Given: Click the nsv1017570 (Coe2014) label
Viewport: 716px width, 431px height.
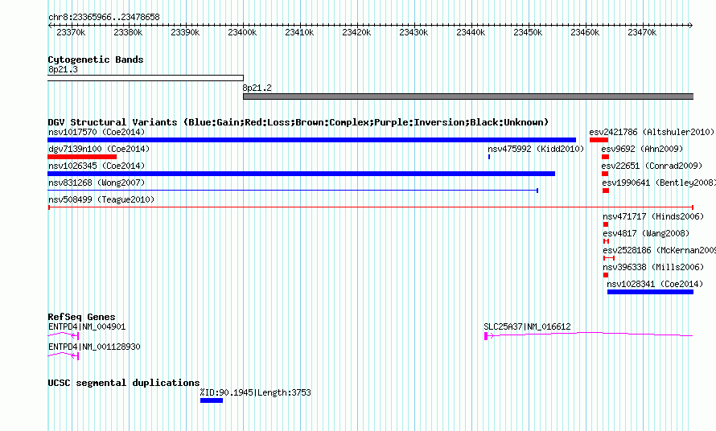Looking at the screenshot, I should pyautogui.click(x=97, y=132).
